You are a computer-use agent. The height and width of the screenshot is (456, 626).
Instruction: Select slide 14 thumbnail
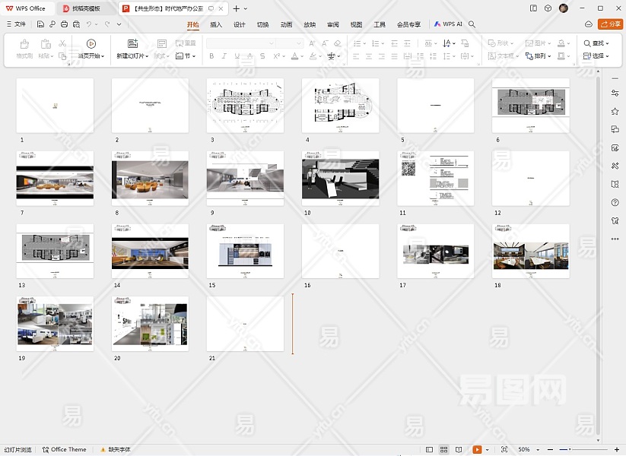click(150, 252)
